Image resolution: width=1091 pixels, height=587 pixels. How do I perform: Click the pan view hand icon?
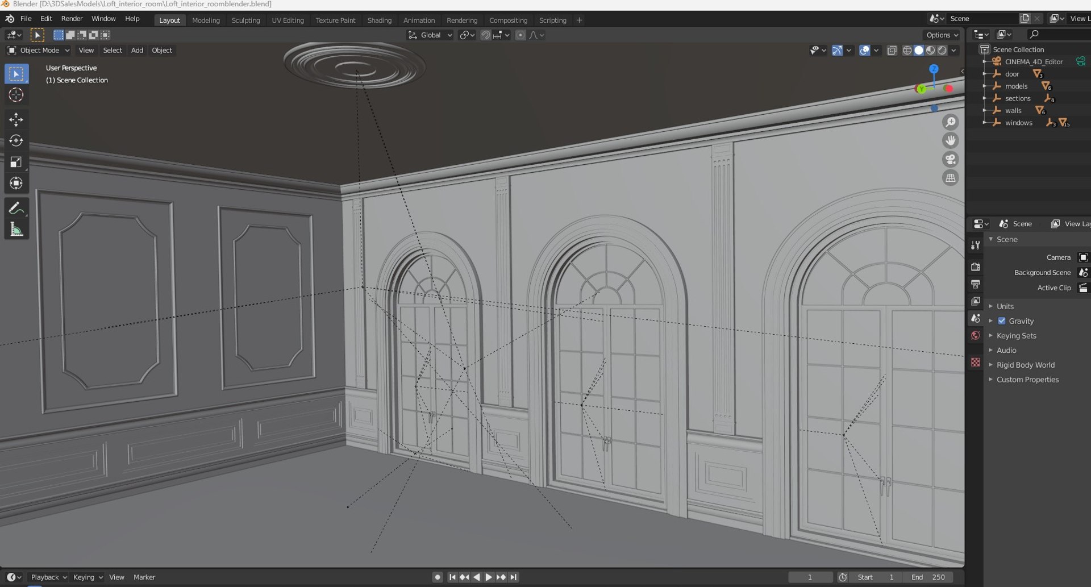(950, 140)
